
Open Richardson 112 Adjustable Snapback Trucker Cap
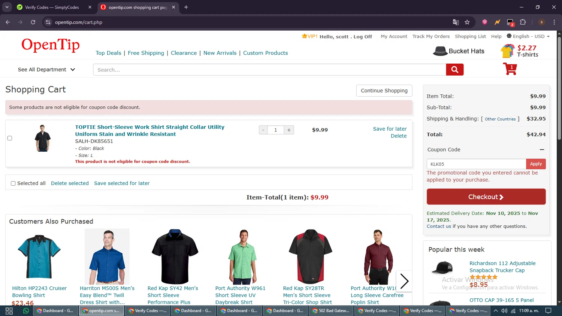[502, 267]
